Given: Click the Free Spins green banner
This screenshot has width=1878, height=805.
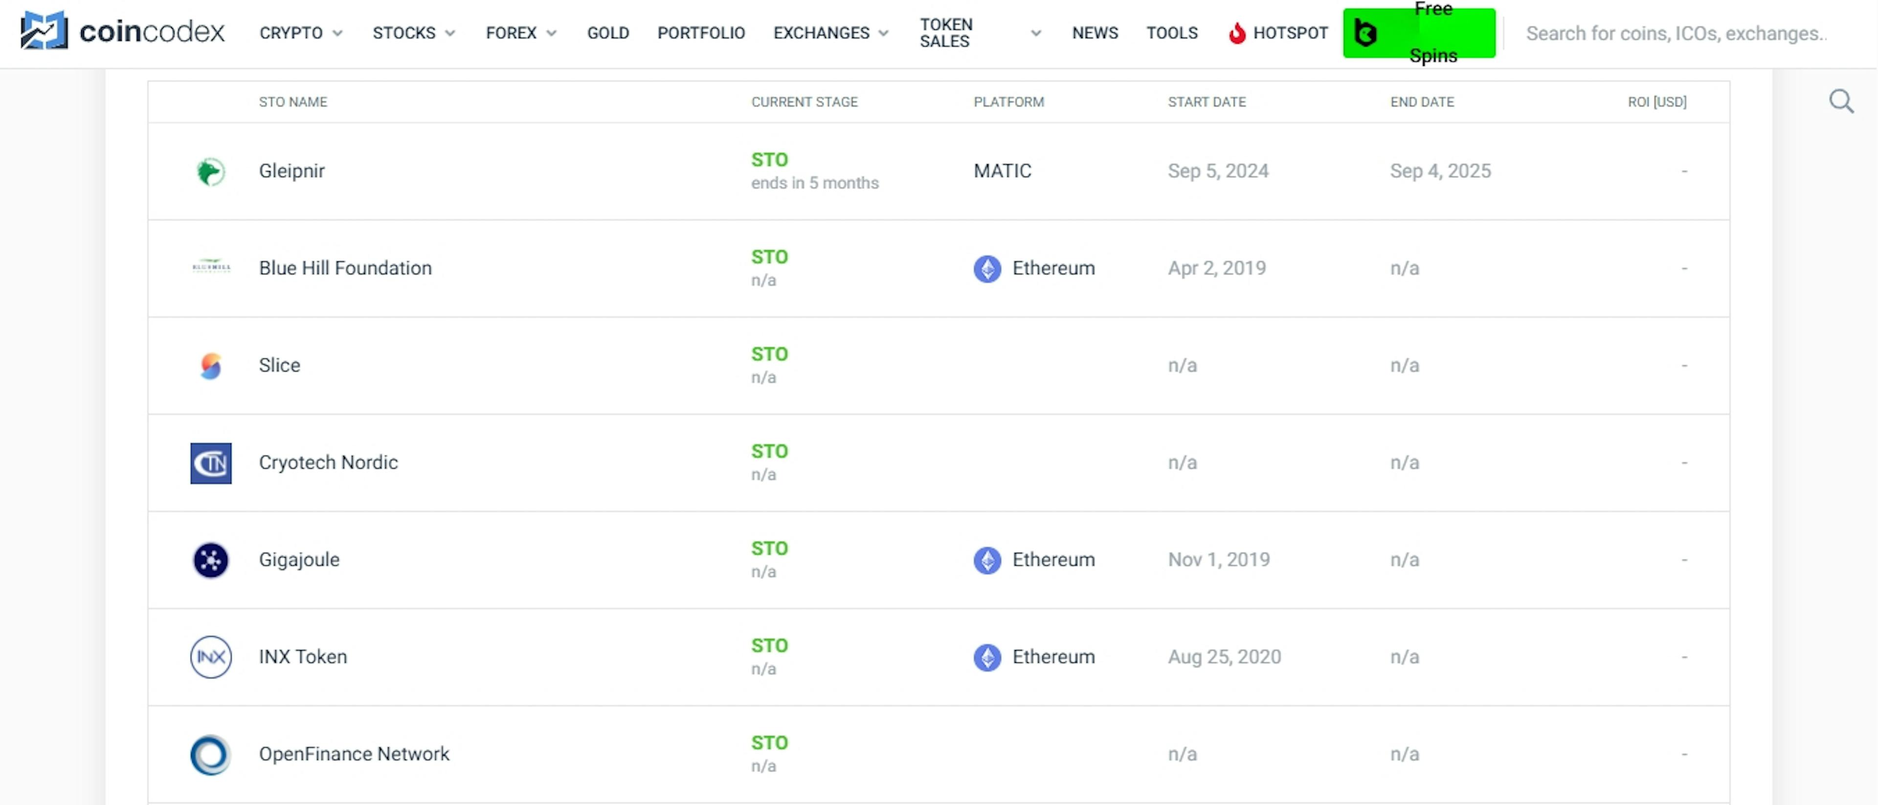Looking at the screenshot, I should tap(1419, 34).
